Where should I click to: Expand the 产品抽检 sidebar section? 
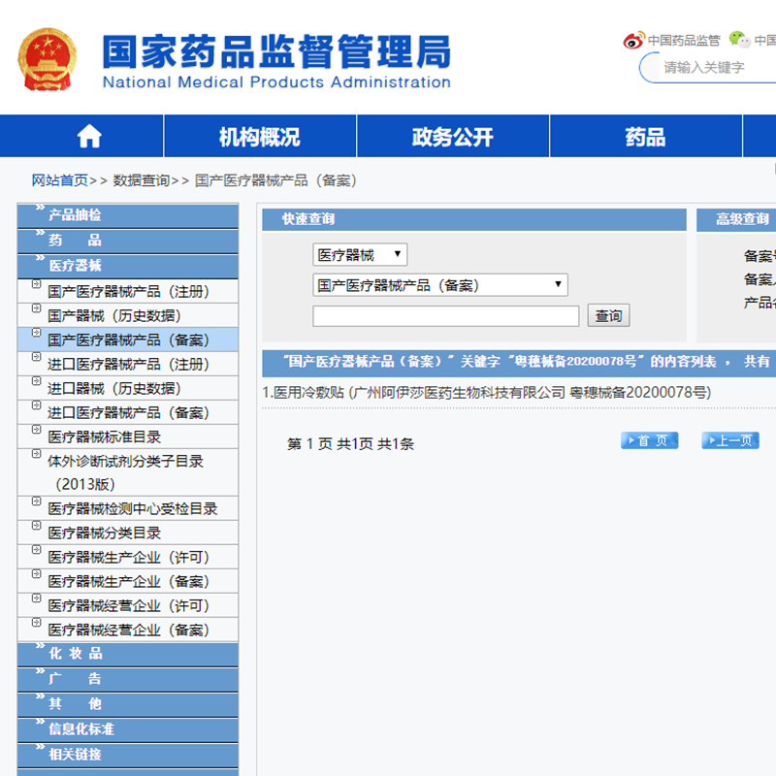pyautogui.click(x=128, y=215)
